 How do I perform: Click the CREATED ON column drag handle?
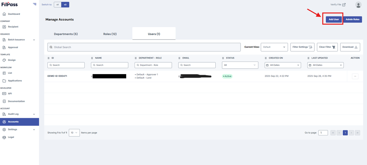(x=266, y=58)
